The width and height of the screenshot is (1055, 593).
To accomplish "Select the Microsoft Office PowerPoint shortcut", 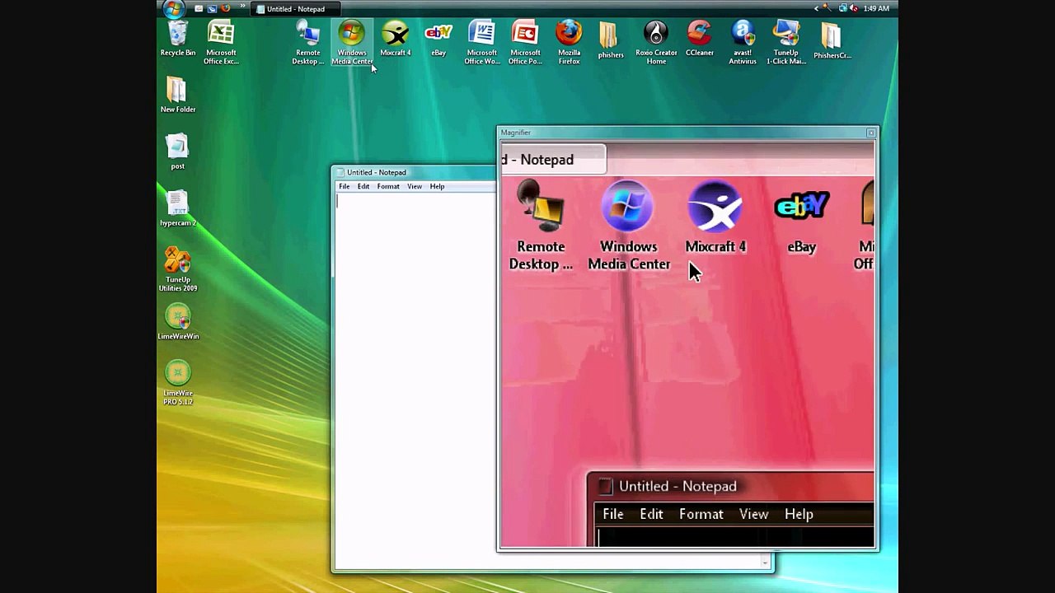I will 525,43.
